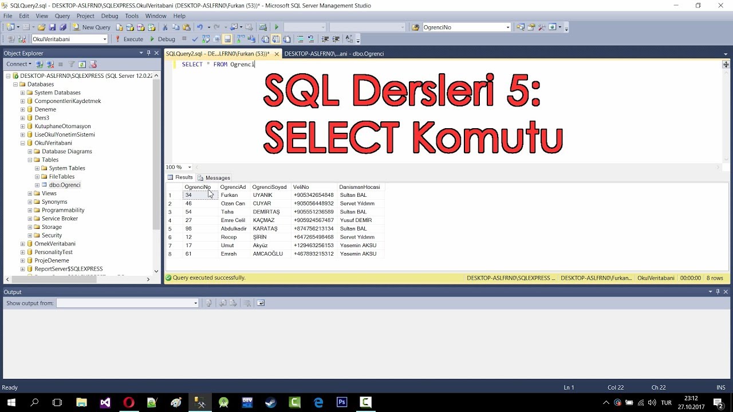This screenshot has width=733, height=412.
Task: Open the File menu
Action: pyautogui.click(x=8, y=16)
